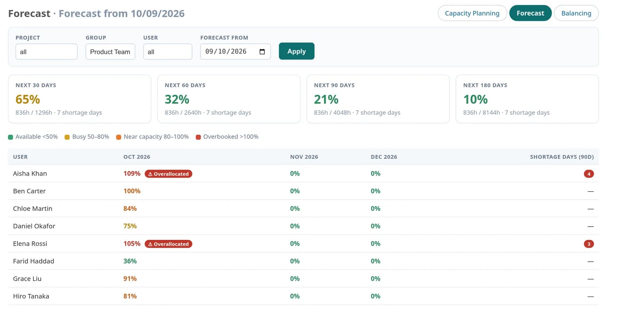Open the date picker calendar icon

coord(262,52)
